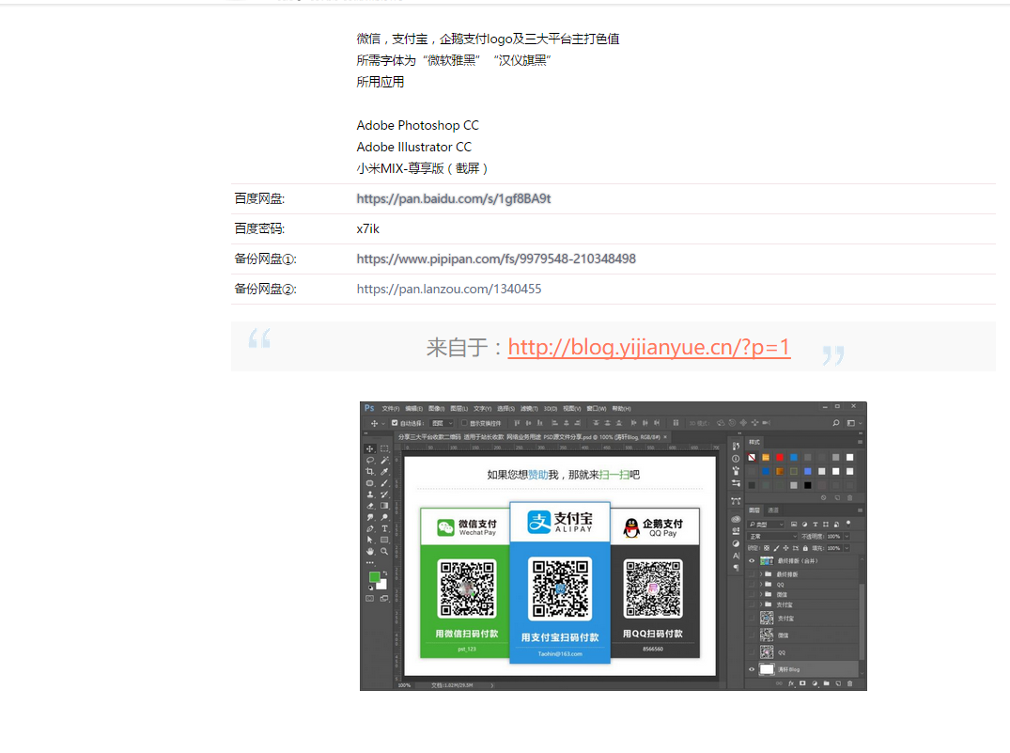This screenshot has height=753, width=1010.
Task: Click the delete layer trash icon
Action: click(850, 683)
